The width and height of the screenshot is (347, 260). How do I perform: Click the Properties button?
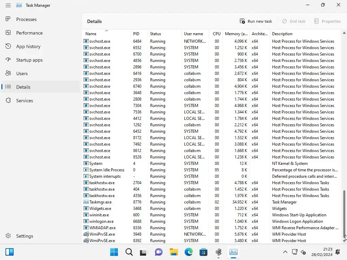click(x=327, y=21)
